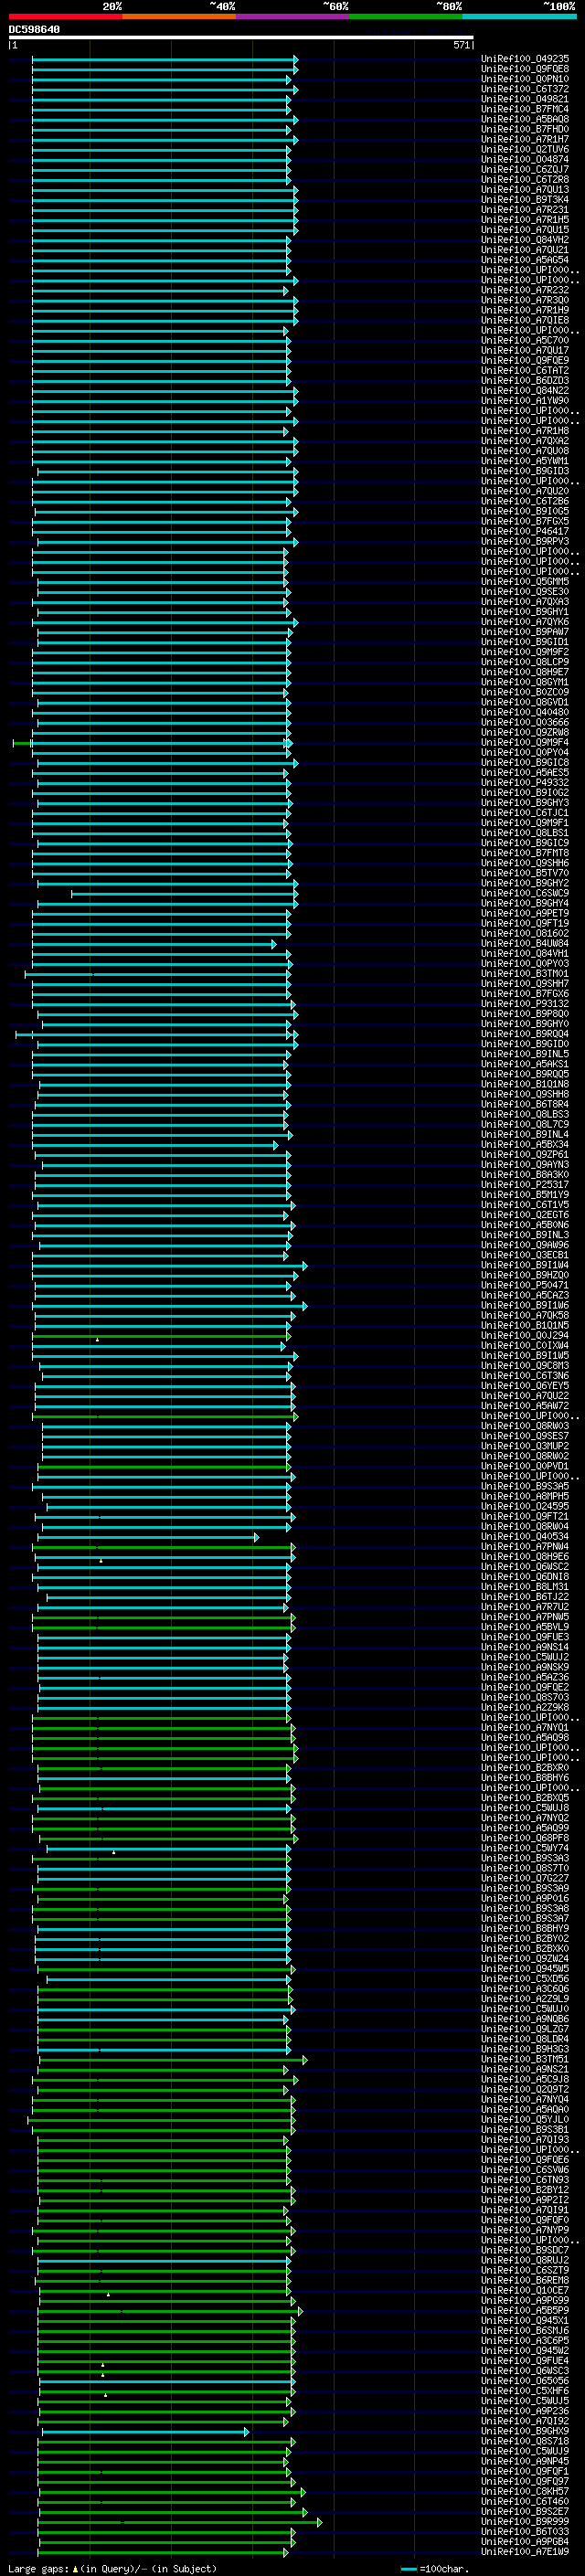Select the UniRef100_C6T2R8 label

coord(525,179)
